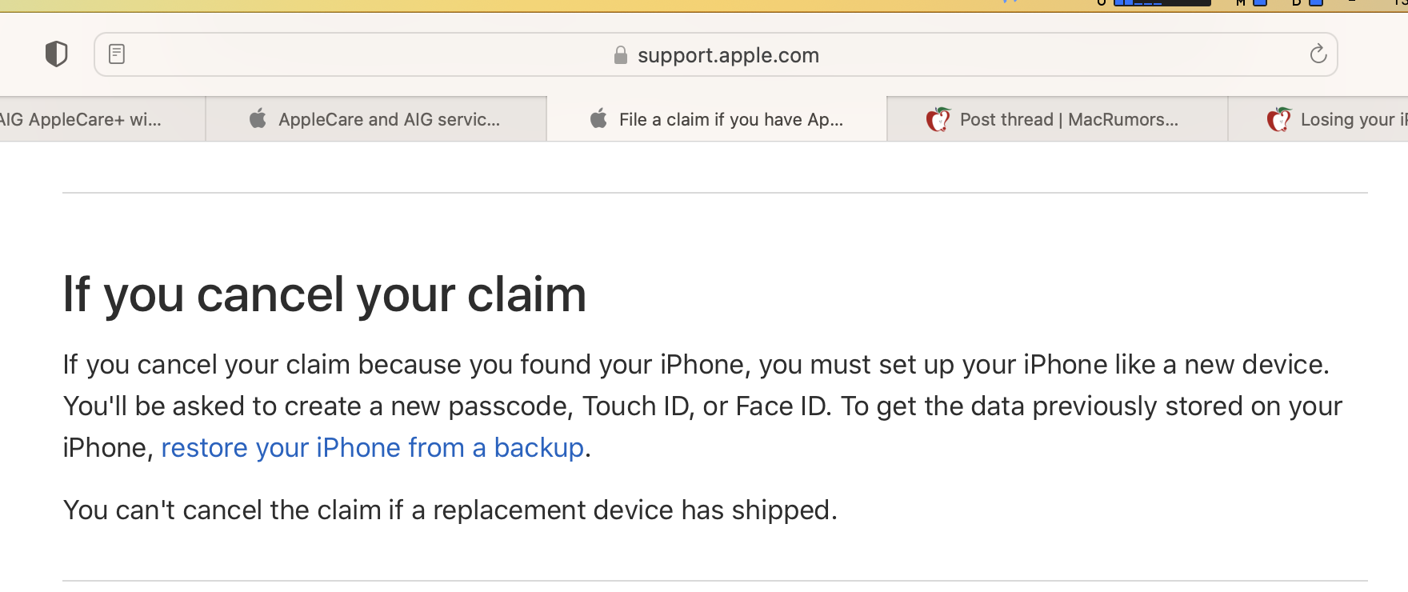
Task: Open the AppleCare and AIG service tab
Action: coord(389,119)
